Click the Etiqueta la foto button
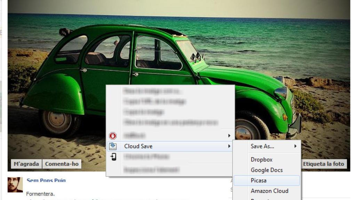This screenshot has width=356, height=200. (x=323, y=164)
